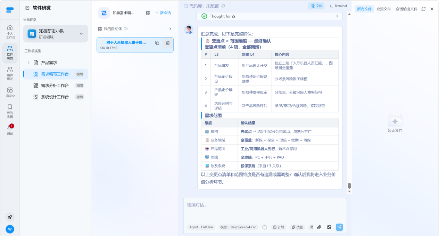This screenshot has height=236, width=439.
Task: Refresh the file panel list
Action: pyautogui.click(x=423, y=9)
